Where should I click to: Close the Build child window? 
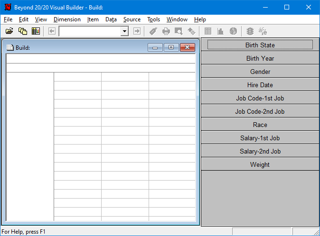click(188, 47)
